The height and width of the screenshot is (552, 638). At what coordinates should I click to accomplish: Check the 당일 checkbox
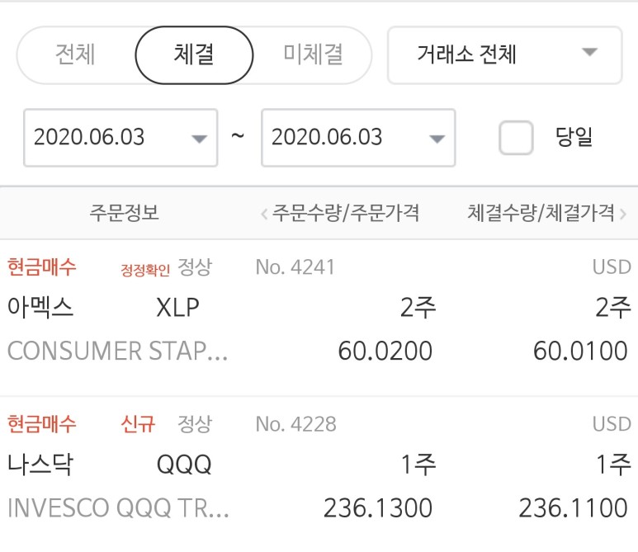(x=516, y=138)
